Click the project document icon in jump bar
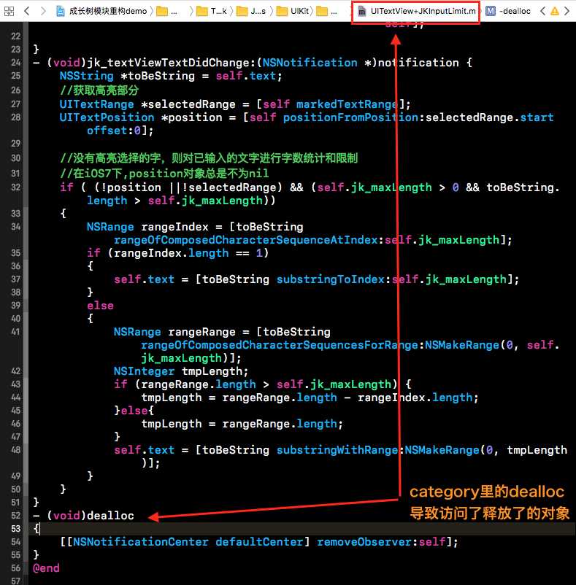576x585 pixels. point(60,11)
